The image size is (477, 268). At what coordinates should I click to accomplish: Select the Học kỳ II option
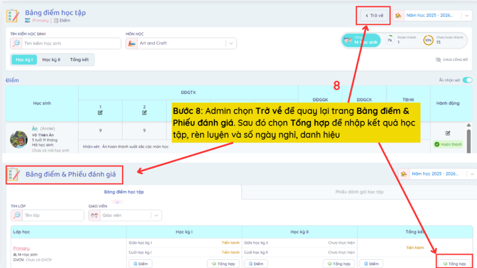coord(51,60)
